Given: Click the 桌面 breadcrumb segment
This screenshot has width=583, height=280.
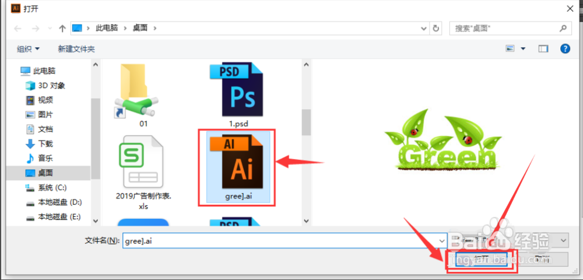Looking at the screenshot, I should click(140, 28).
